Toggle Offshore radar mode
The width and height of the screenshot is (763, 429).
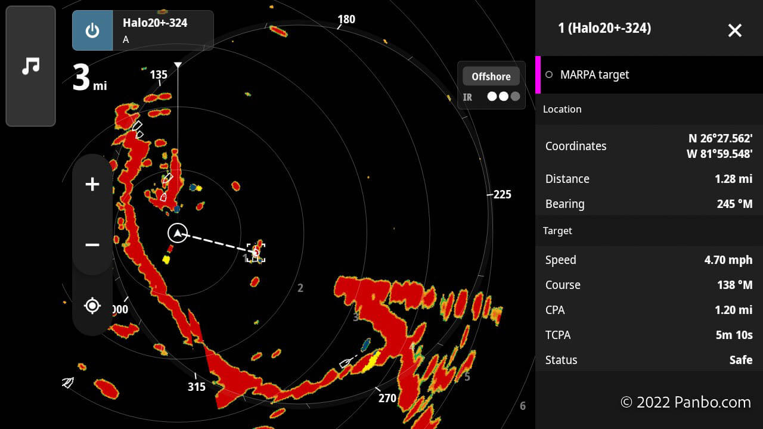(491, 76)
